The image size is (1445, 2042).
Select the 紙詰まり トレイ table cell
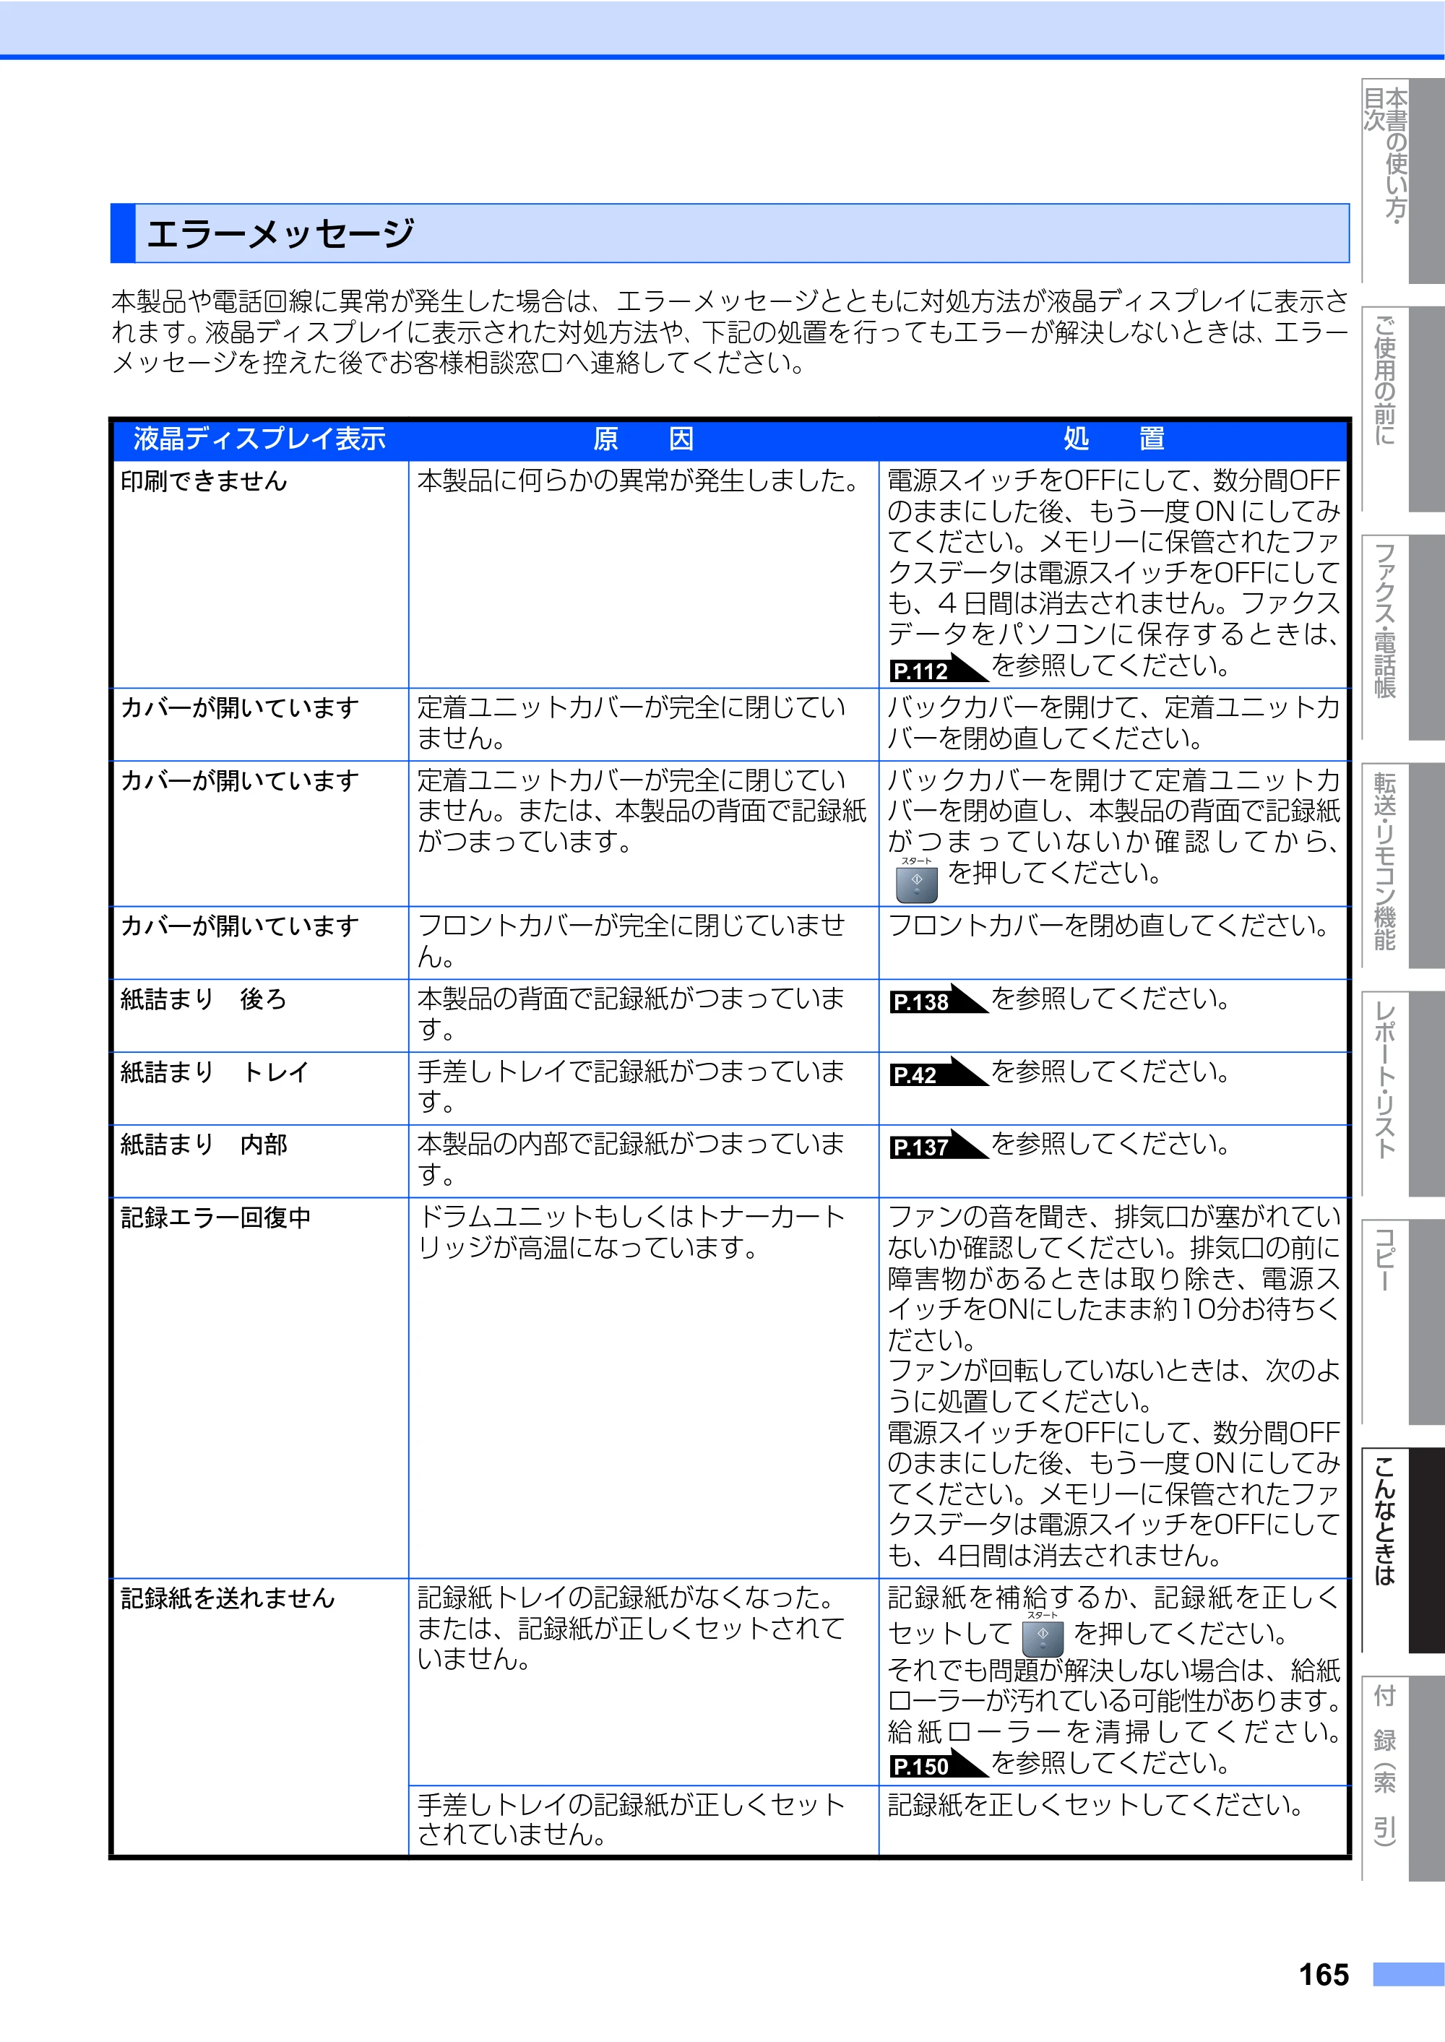click(x=261, y=1088)
